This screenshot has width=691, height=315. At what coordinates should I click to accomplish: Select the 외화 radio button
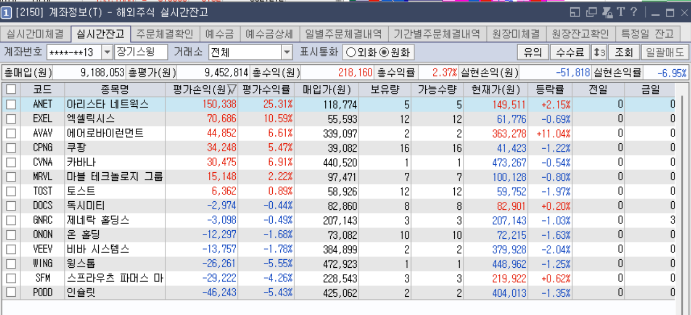351,53
